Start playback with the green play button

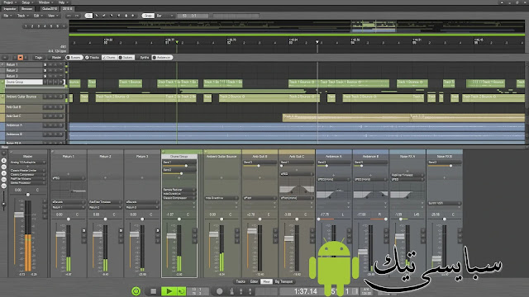click(169, 291)
